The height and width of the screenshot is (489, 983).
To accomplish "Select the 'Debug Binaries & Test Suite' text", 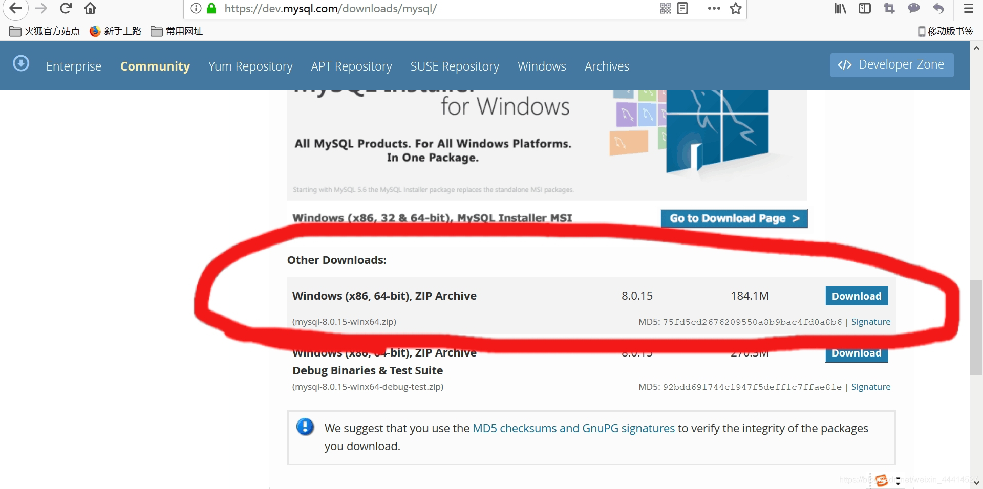I will pyautogui.click(x=368, y=370).
